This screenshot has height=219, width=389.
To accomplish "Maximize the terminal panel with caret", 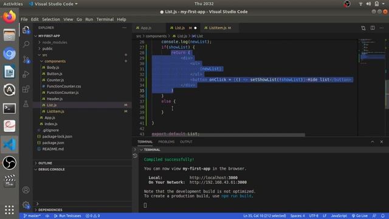I will 373,142.
